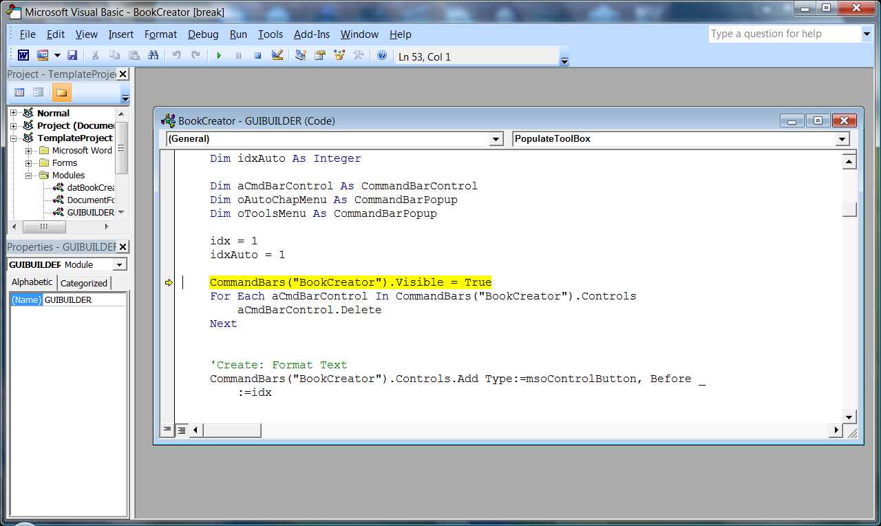Click the highlighted CommandBars Visible = True line
The image size is (881, 526).
350,282
